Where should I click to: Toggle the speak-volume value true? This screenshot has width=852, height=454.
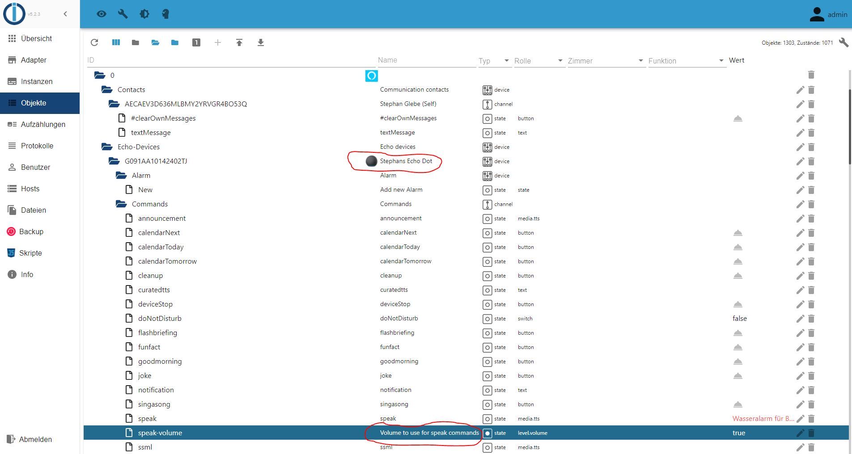(x=739, y=433)
